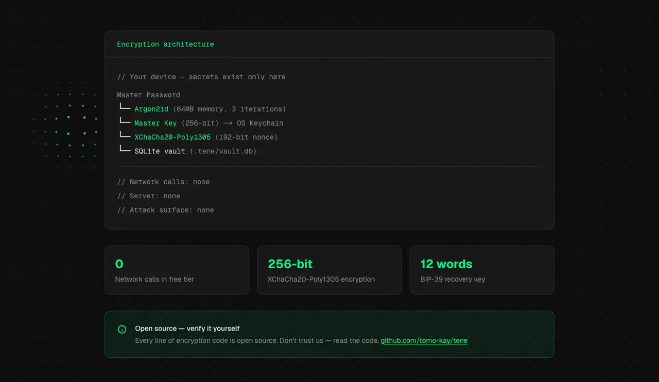Click the XChaCha20-Poly1305 tree entry

coord(172,137)
